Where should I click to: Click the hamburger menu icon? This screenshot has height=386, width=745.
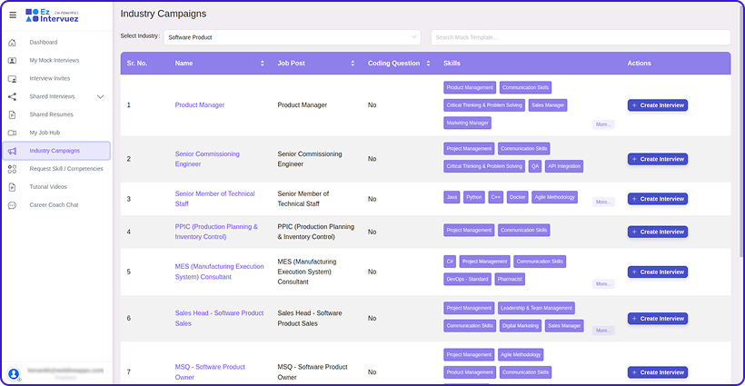pos(13,15)
